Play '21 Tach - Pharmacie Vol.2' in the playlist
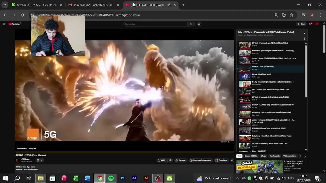 coord(271,44)
